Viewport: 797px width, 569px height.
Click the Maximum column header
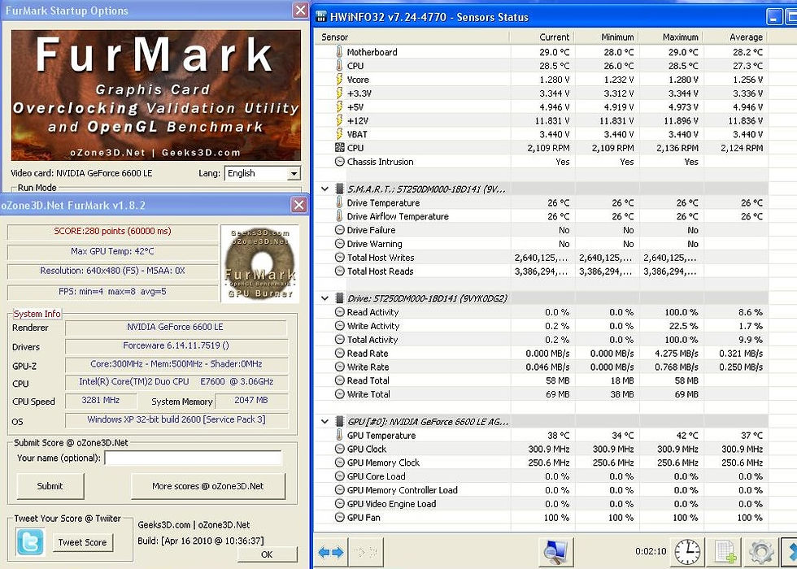pos(671,37)
